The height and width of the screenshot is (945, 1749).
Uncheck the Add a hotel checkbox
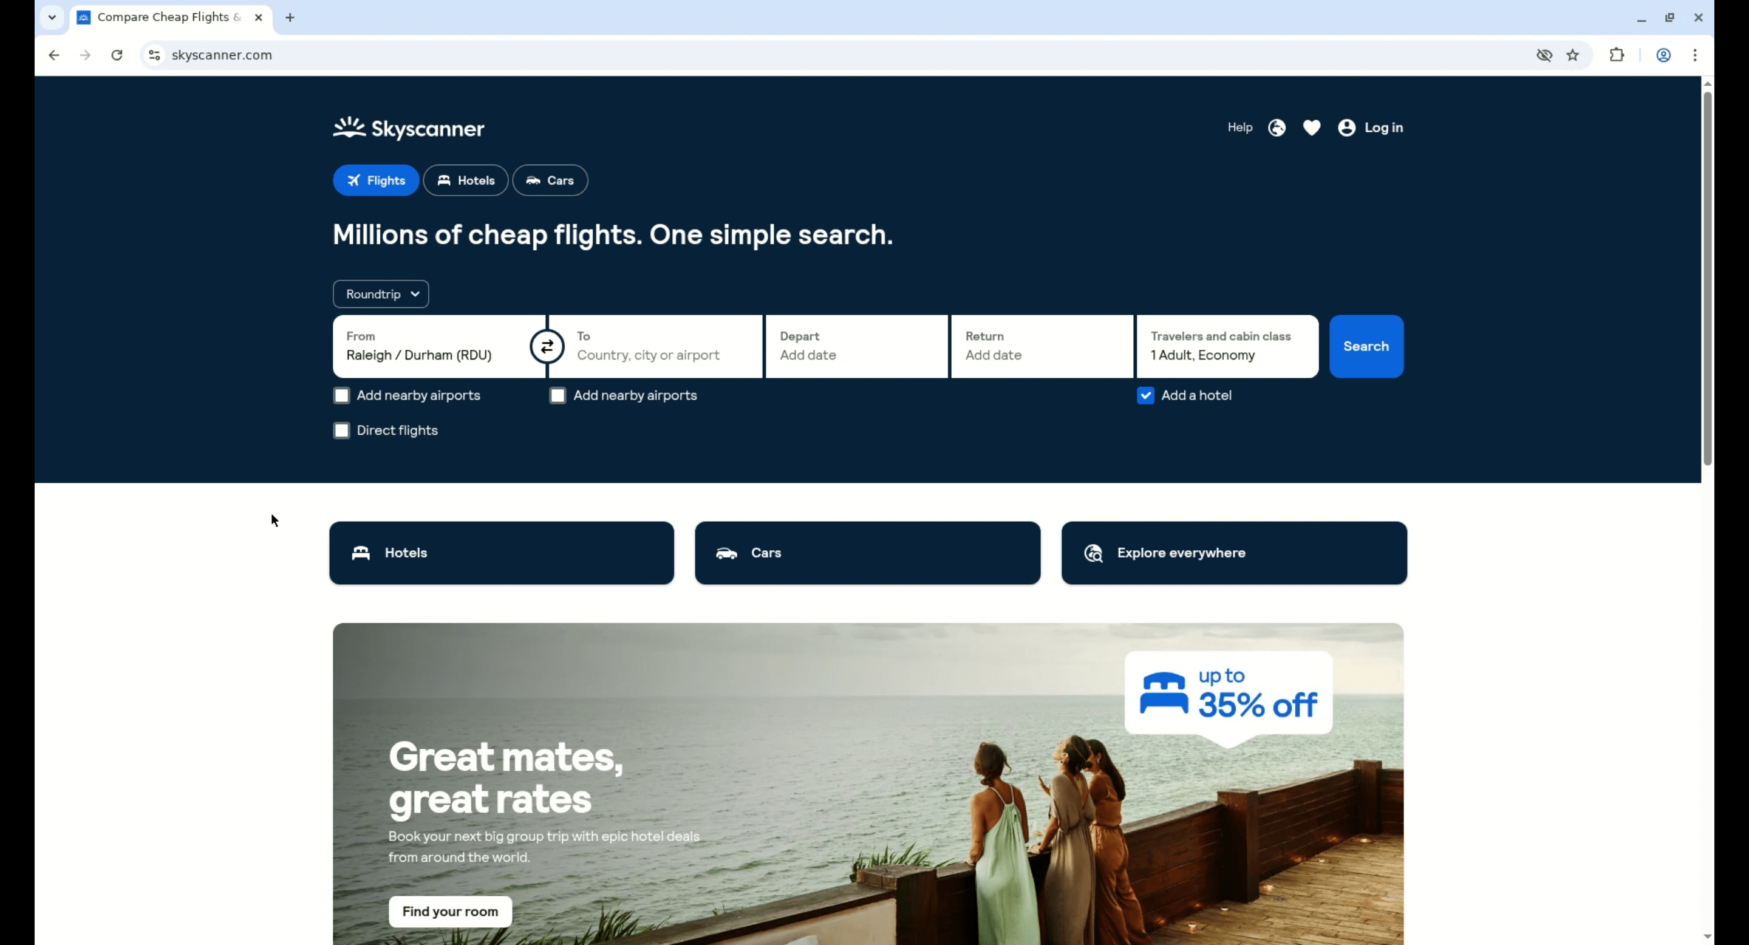pos(1145,396)
